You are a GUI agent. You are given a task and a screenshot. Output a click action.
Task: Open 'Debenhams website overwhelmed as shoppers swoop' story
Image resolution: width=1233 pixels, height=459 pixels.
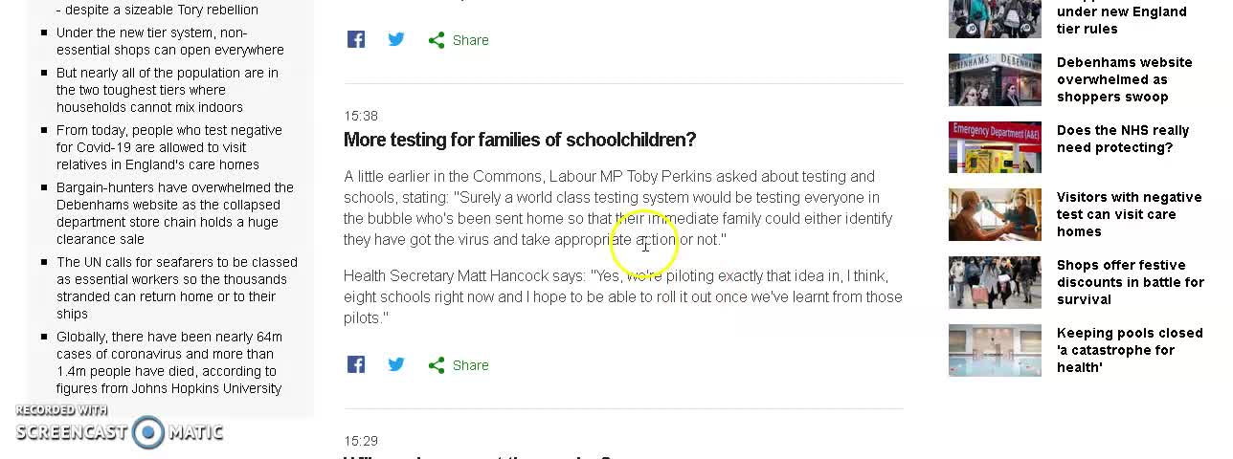pos(1124,79)
